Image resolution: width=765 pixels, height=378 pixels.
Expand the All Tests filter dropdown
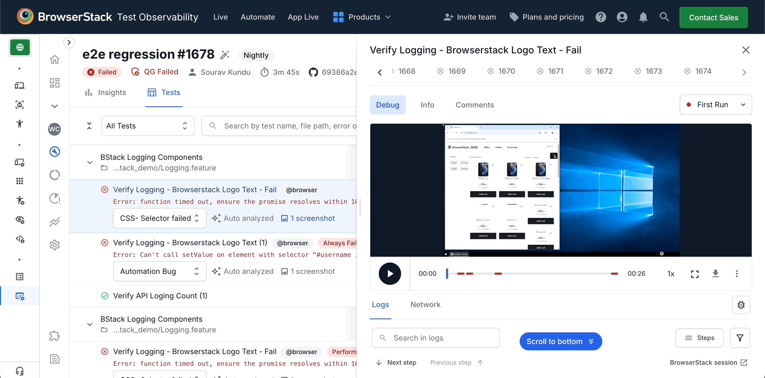pos(148,126)
